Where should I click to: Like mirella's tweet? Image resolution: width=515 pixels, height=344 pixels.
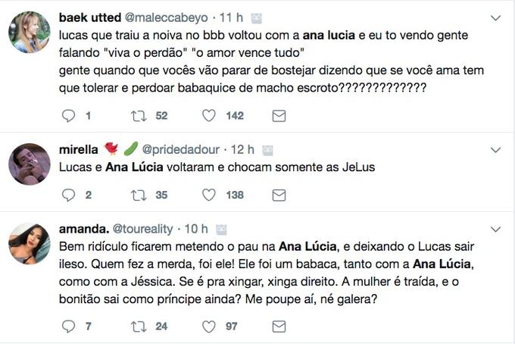click(209, 195)
